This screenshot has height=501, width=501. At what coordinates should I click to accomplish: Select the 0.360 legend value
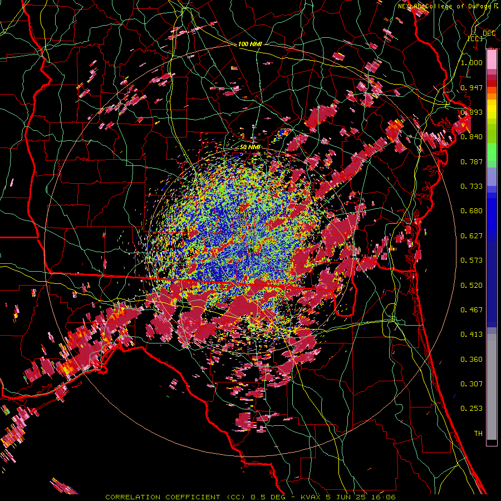(471, 359)
